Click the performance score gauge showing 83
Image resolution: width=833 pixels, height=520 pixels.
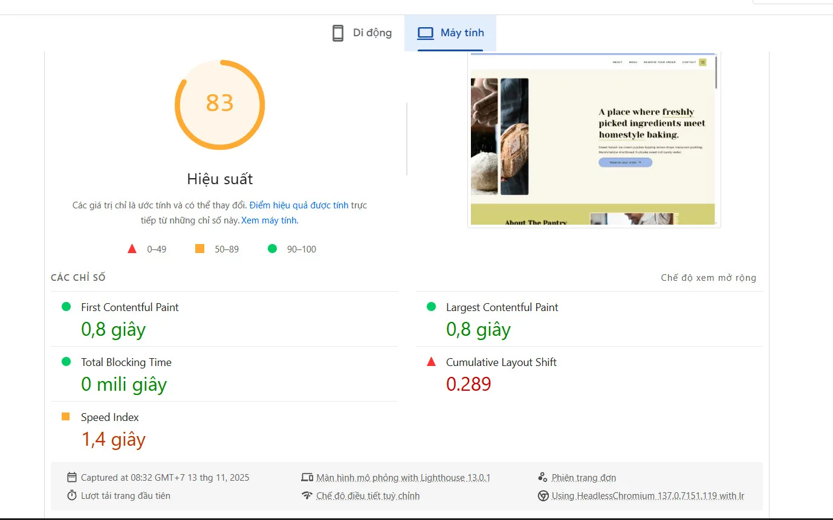tap(219, 104)
